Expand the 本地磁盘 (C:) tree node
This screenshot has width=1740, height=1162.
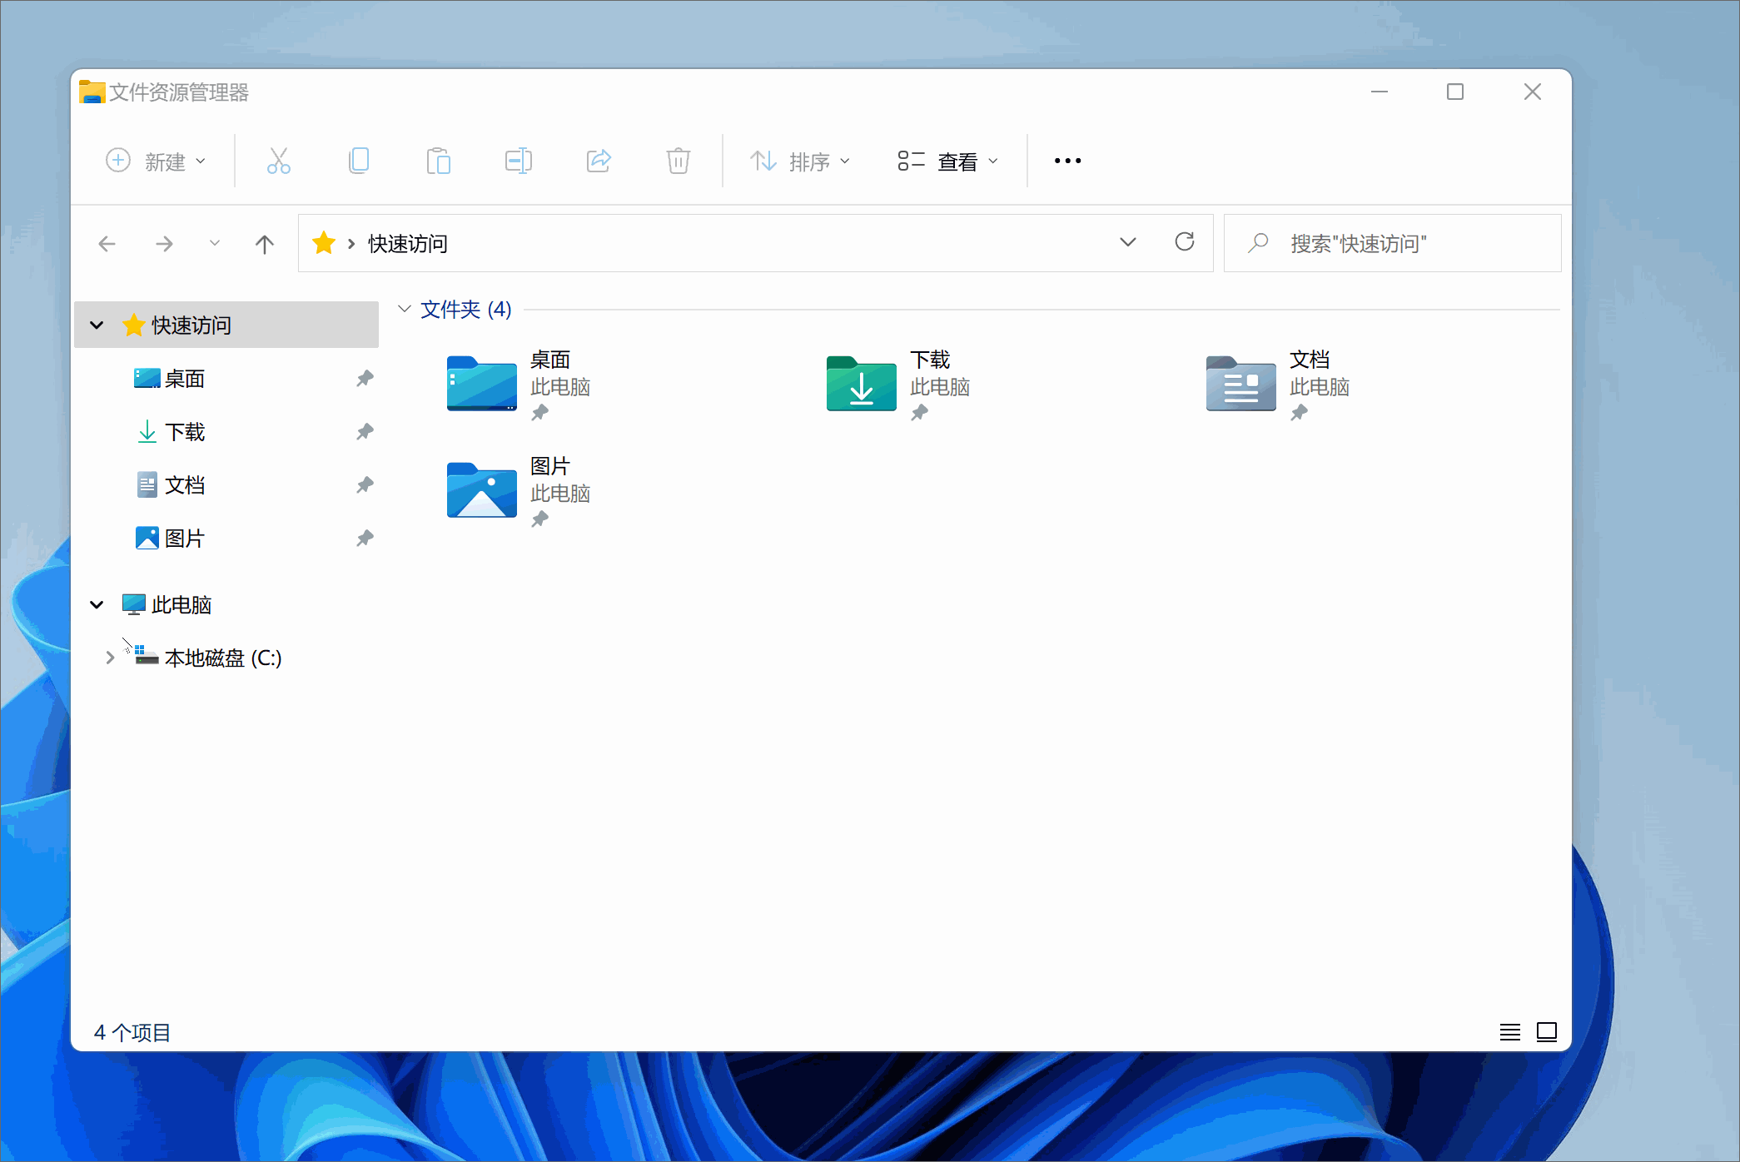[x=110, y=658]
